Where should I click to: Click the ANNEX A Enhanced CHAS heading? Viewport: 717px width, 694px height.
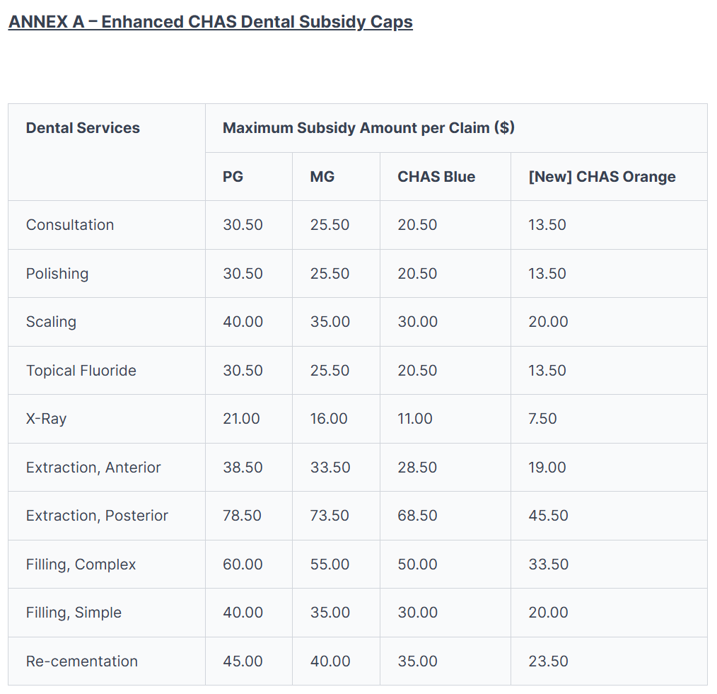[210, 22]
